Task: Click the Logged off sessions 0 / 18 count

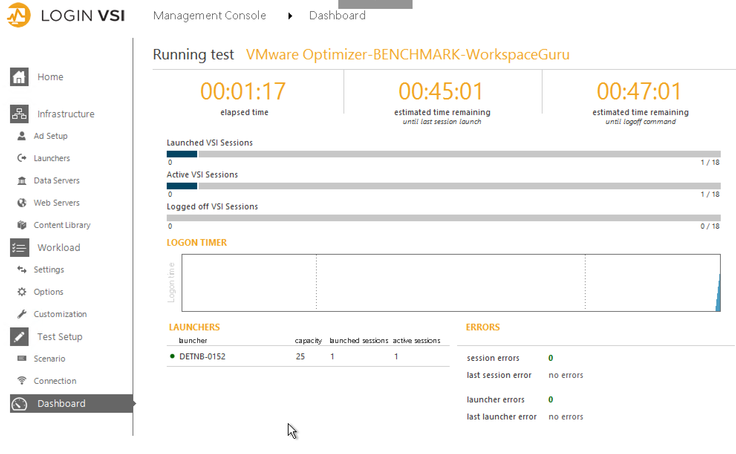Action: point(710,226)
